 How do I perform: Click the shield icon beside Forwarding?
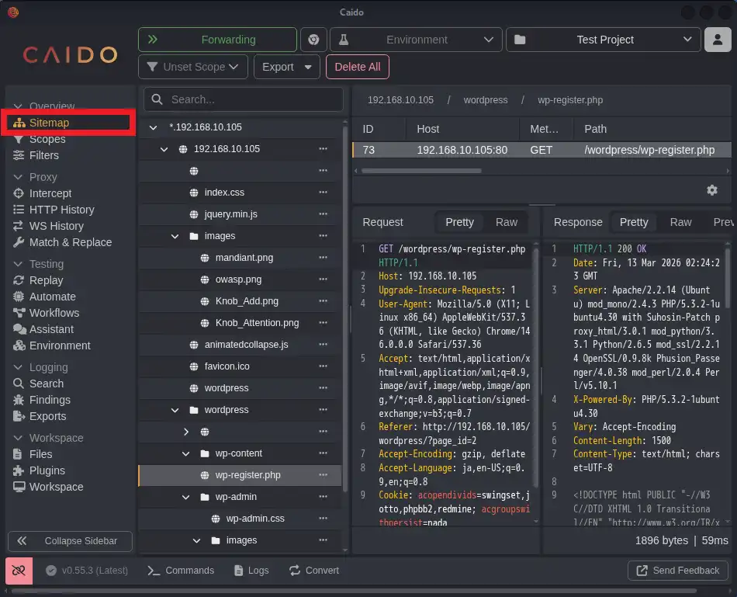[x=313, y=40]
